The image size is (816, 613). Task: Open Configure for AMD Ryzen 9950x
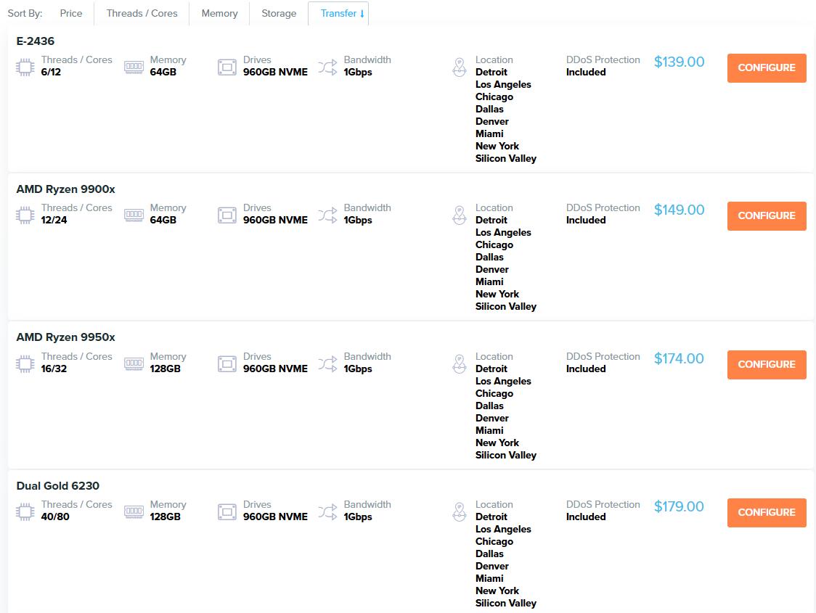point(767,364)
